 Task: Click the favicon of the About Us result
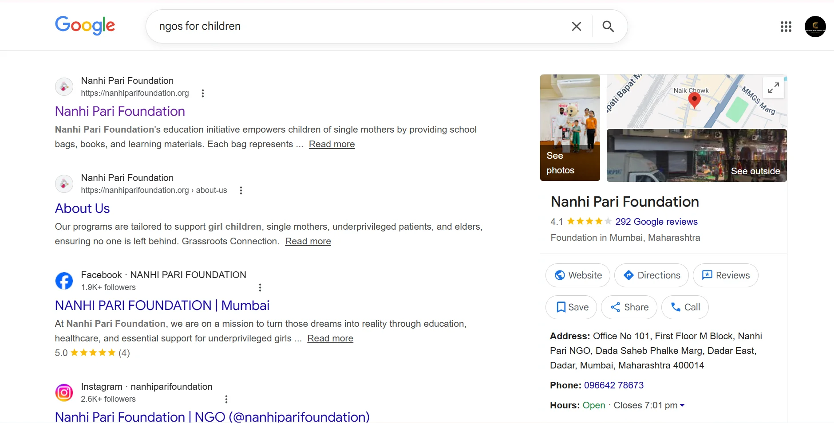tap(64, 184)
